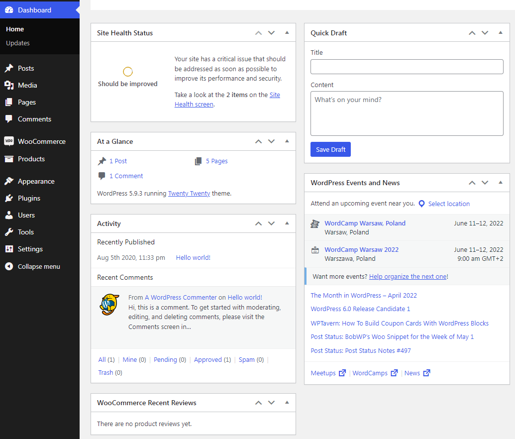Screen dimensions: 515x439
Task: Toggle the Quick Draft panel closed
Action: tap(501, 33)
